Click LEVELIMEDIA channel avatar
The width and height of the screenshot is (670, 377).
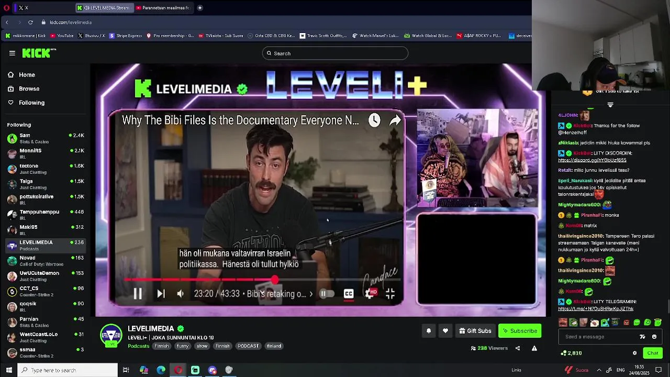click(111, 336)
